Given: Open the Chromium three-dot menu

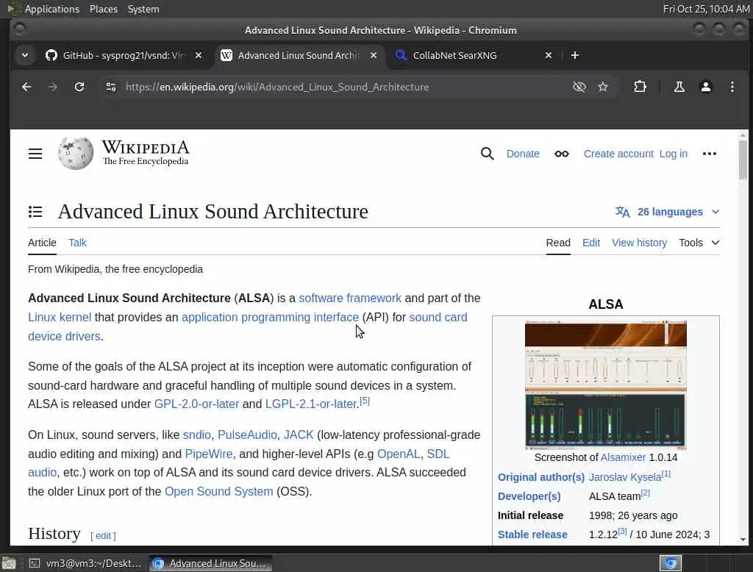Looking at the screenshot, I should [732, 87].
